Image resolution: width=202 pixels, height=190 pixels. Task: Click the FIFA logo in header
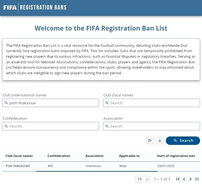(x=10, y=8)
